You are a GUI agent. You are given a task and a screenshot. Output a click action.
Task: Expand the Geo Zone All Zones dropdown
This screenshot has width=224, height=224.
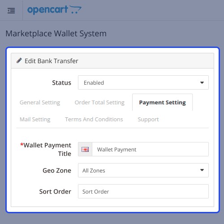pyautogui.click(x=143, y=170)
